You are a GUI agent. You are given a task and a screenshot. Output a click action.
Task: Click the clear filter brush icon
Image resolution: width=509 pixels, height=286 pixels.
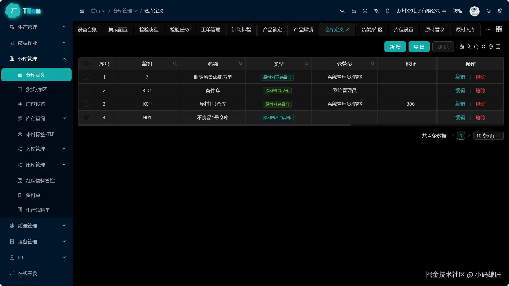462,47
